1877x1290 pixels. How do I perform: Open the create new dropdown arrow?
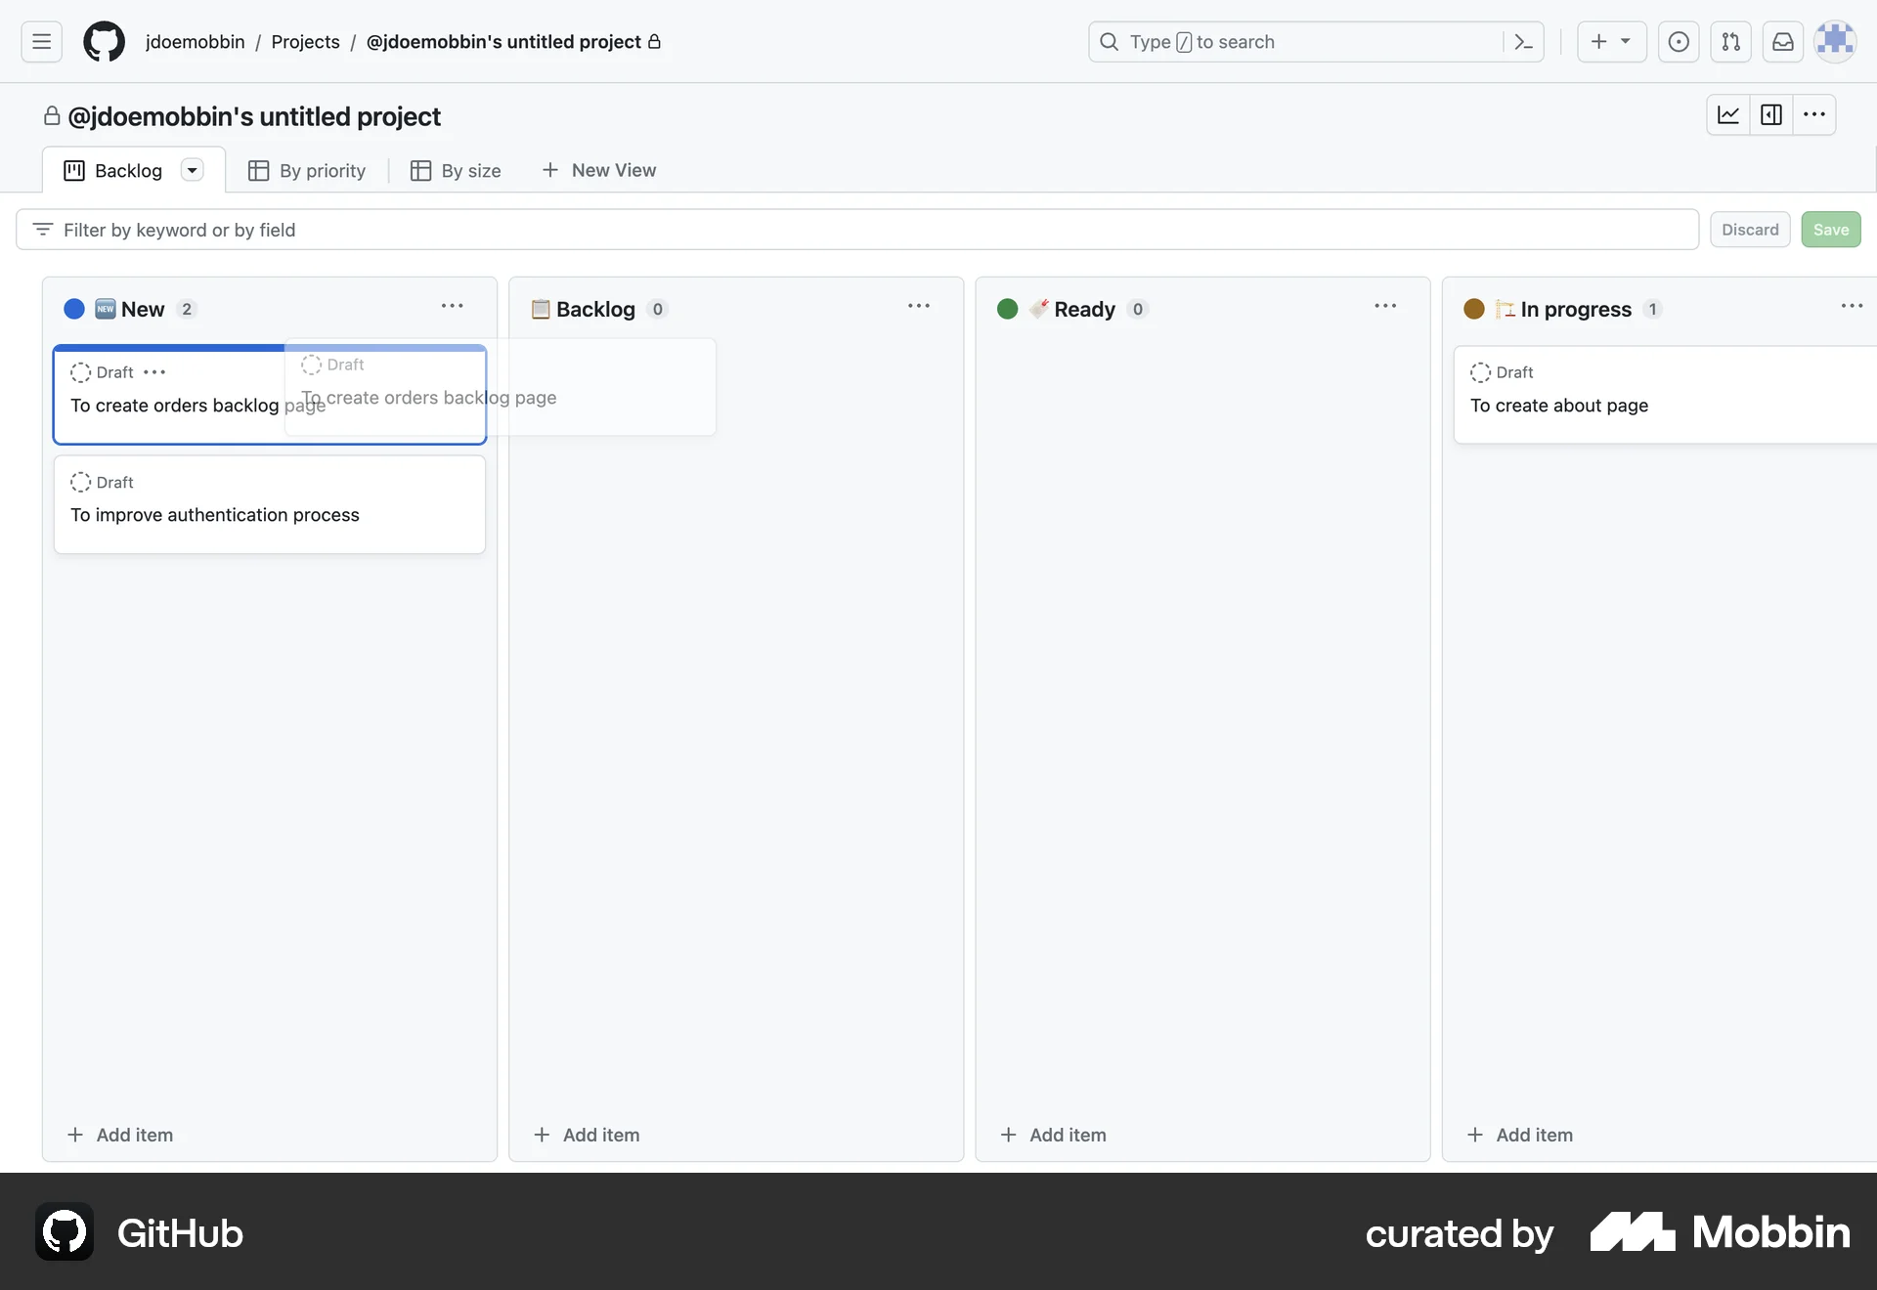pos(1625,42)
